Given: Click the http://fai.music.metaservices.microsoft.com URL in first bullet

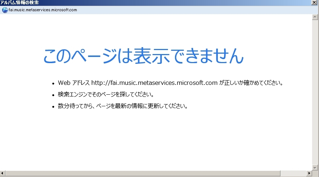Looking at the screenshot, I should click(154, 83).
